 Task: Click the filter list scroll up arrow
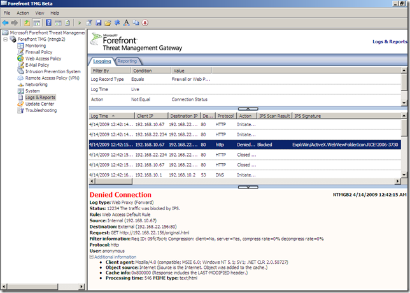404,70
